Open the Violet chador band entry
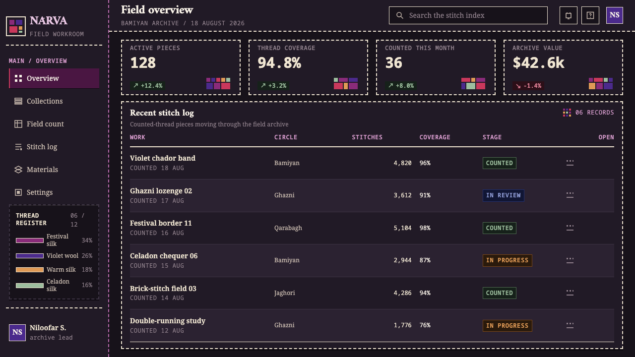The height and width of the screenshot is (357, 635). (163, 158)
